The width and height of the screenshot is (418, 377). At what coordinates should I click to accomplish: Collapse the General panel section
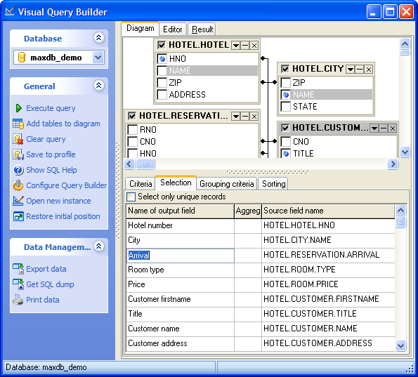[98, 86]
